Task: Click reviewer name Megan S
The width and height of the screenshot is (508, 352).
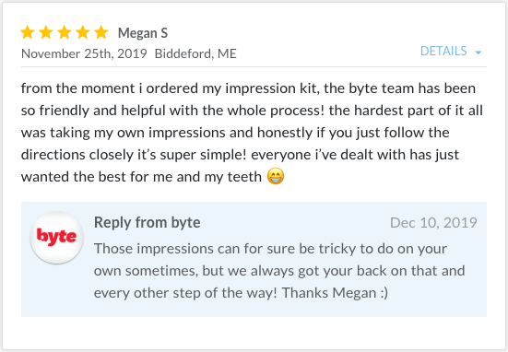Action: click(143, 33)
